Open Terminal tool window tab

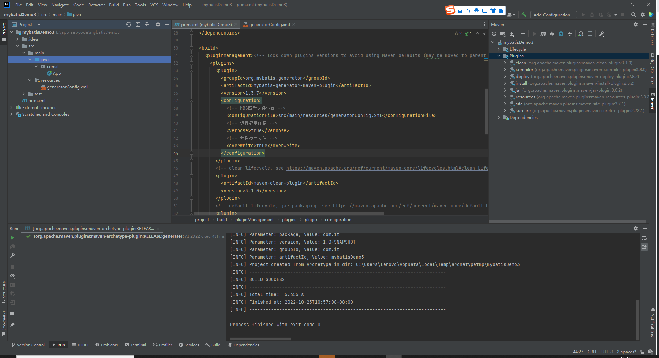pyautogui.click(x=135, y=345)
